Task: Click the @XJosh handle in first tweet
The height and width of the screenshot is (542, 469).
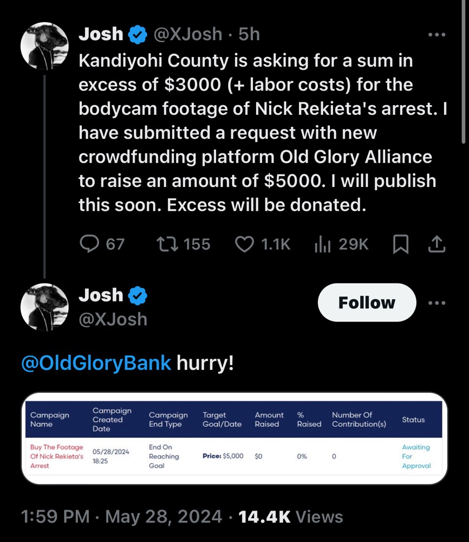Action: [x=188, y=34]
